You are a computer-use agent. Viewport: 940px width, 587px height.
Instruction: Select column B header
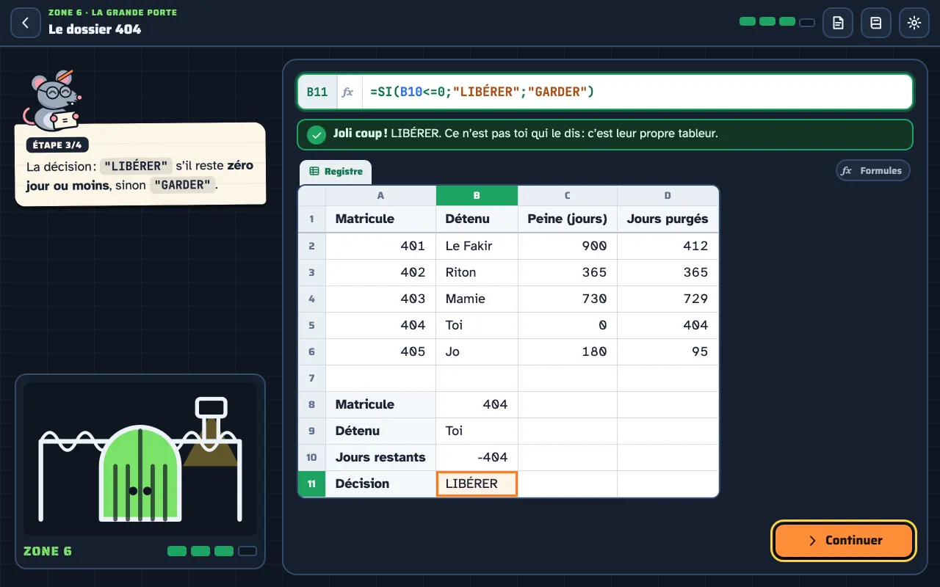[477, 195]
